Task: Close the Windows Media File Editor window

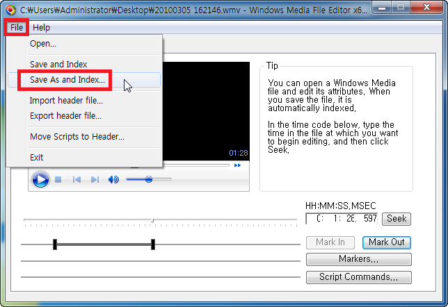Action: click(426, 8)
